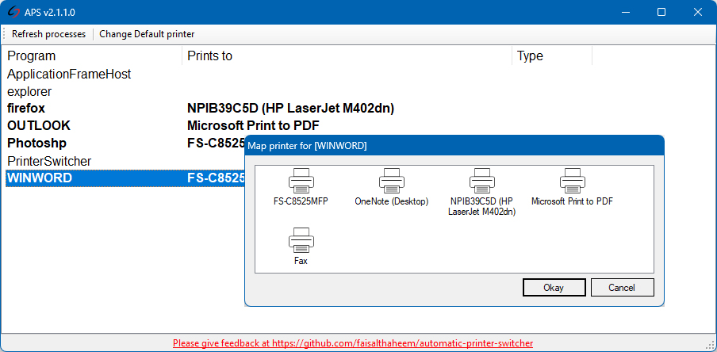Click OUTLOOK's Microsoft Print to PDF cell
This screenshot has width=717, height=352.
coord(253,126)
